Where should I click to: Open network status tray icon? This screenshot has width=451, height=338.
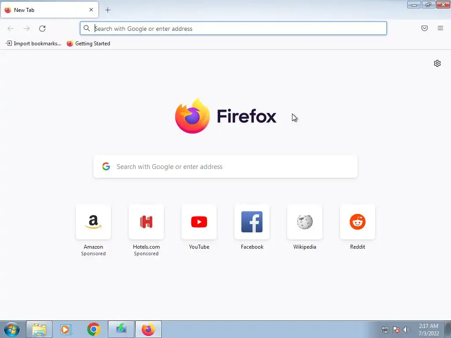385,330
